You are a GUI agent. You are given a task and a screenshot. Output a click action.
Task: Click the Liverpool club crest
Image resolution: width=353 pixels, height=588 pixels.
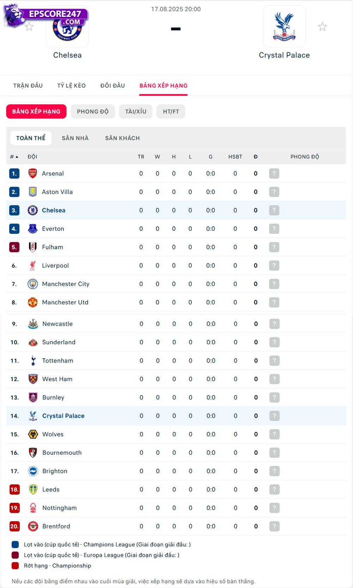(x=33, y=266)
